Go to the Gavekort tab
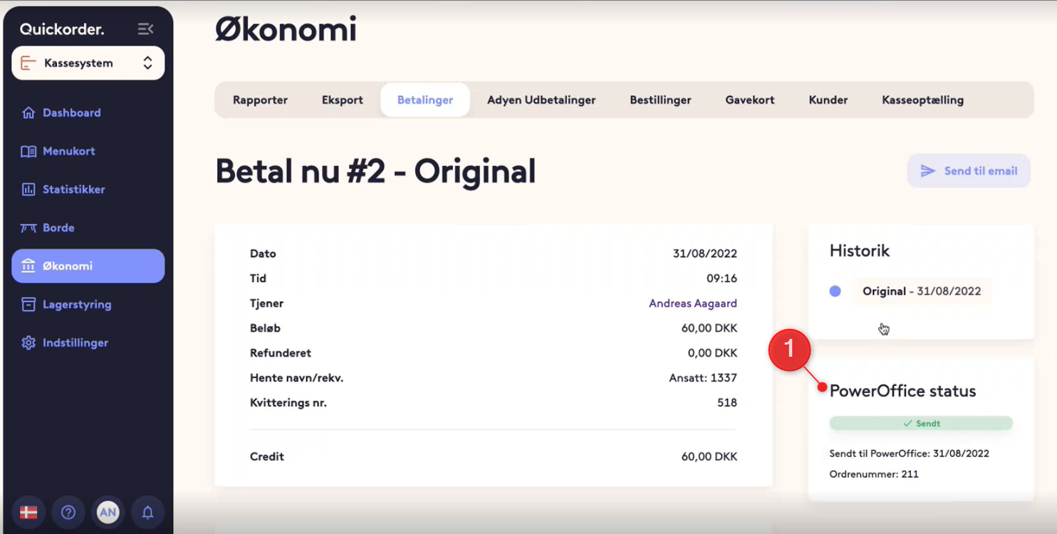 [750, 100]
